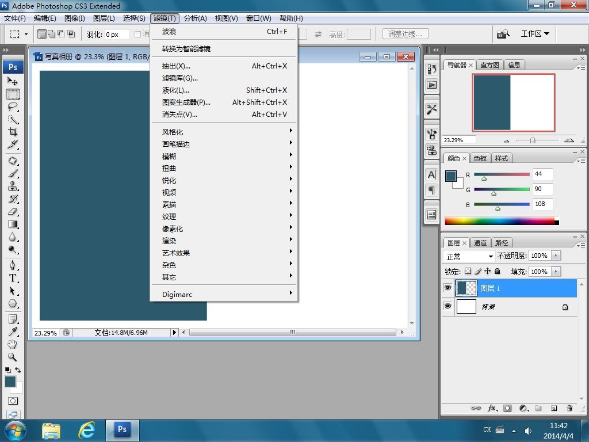Choose the New selection mode button
Image resolution: width=589 pixels, height=442 pixels.
click(x=42, y=34)
